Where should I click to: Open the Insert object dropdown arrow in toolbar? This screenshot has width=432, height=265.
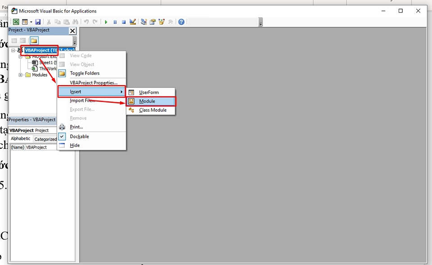pyautogui.click(x=31, y=22)
